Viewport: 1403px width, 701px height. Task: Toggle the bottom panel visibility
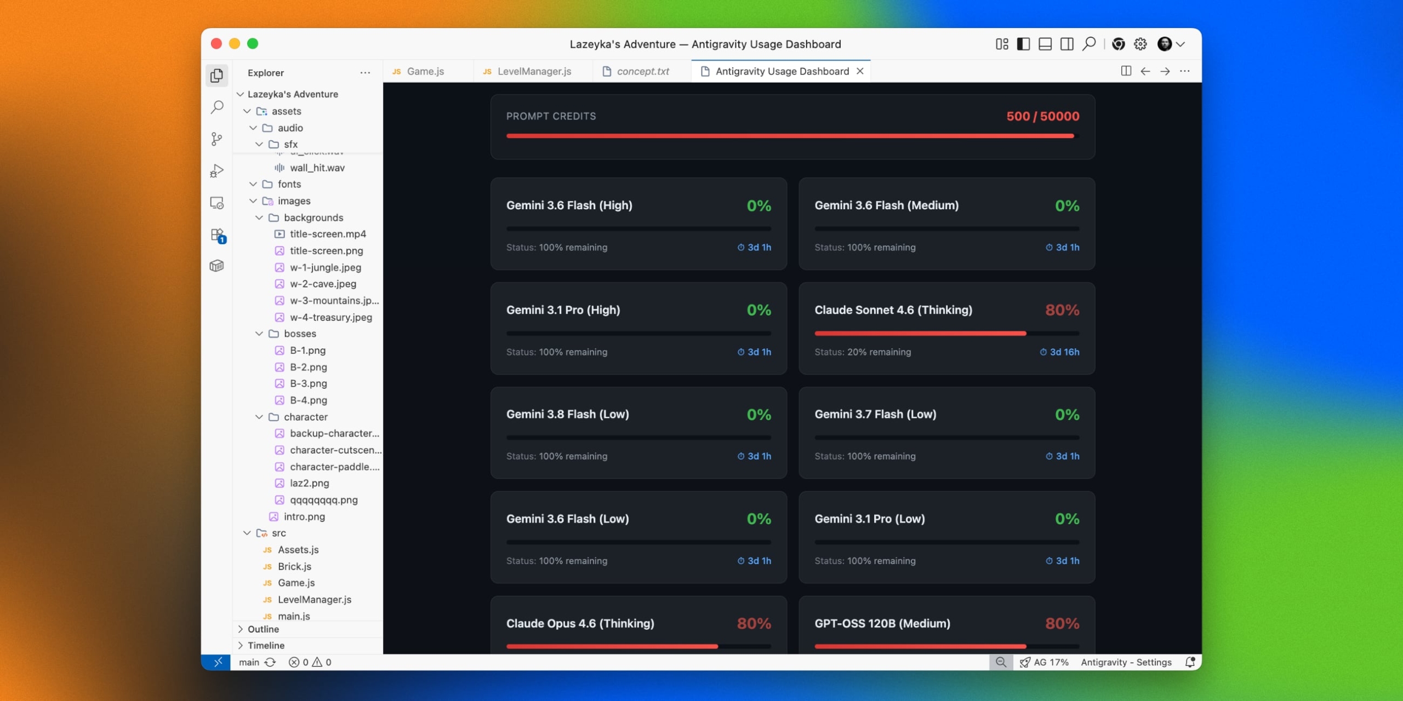point(1045,44)
